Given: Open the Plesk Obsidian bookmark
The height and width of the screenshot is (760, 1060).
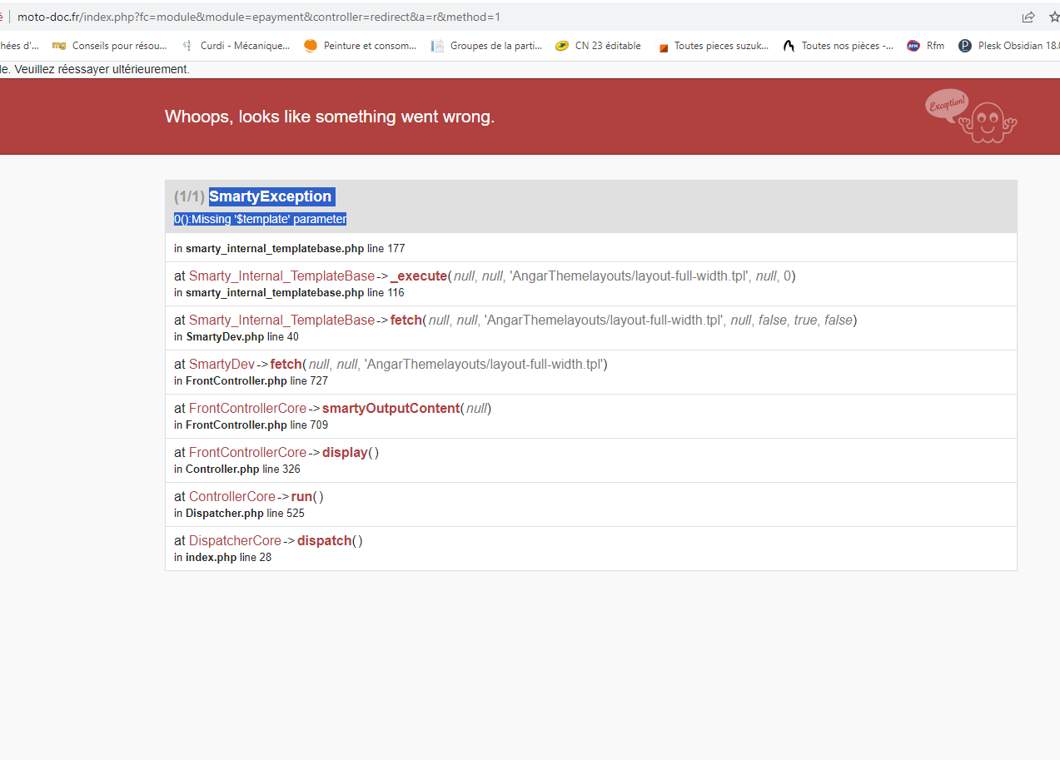Looking at the screenshot, I should (x=1009, y=46).
